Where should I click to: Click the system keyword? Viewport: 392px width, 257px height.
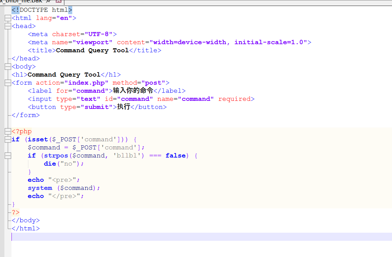(x=40, y=188)
